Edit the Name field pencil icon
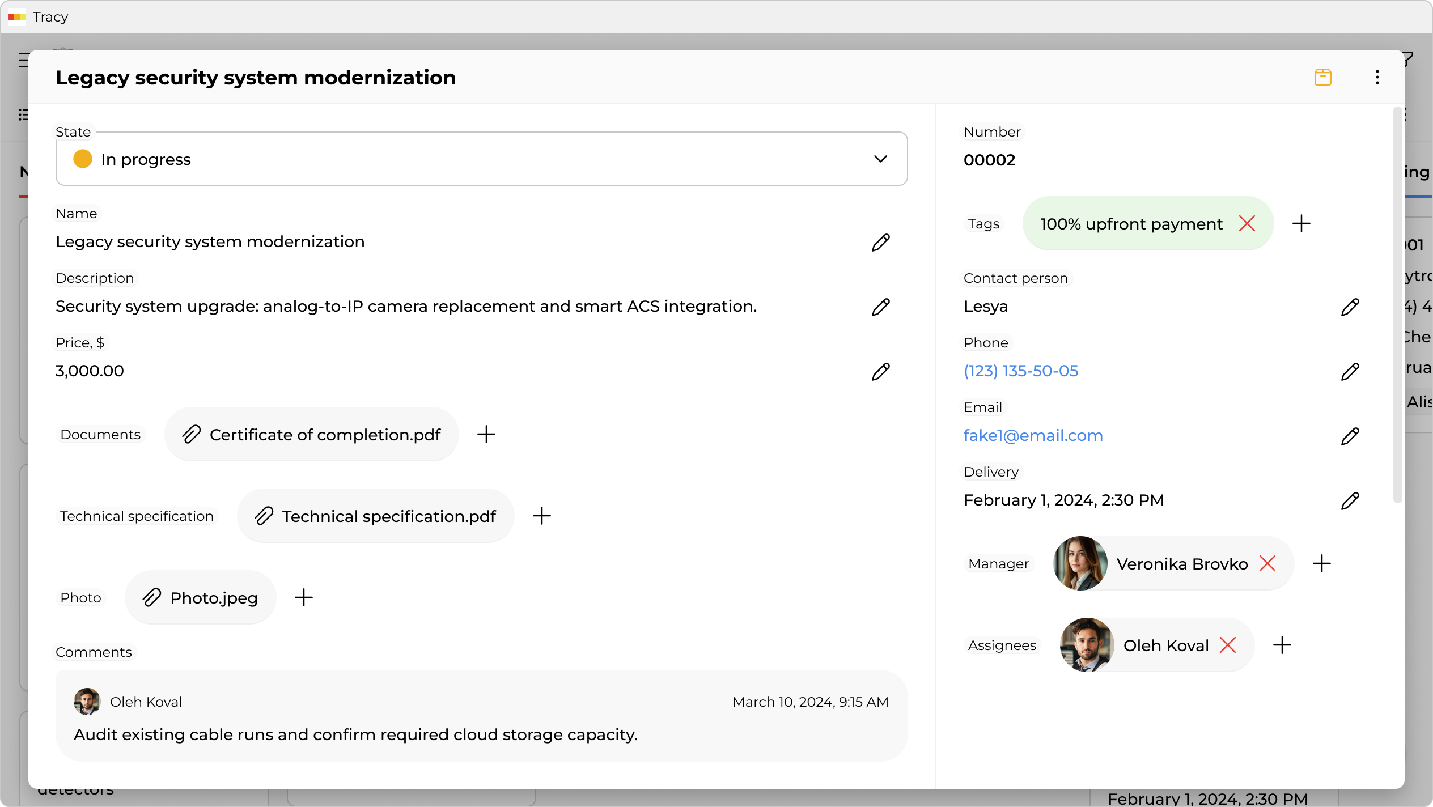The height and width of the screenshot is (807, 1433). coord(880,243)
